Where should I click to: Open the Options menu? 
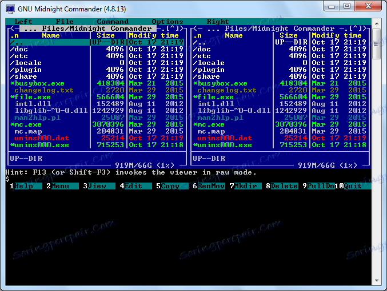pyautogui.click(x=167, y=22)
